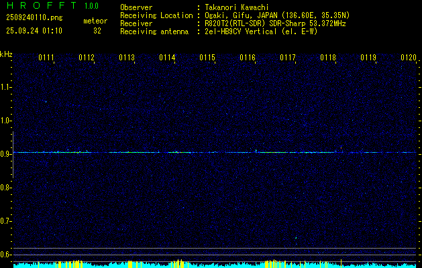Click the Observer label
The width and height of the screenshot is (422, 268).
[x=136, y=7]
